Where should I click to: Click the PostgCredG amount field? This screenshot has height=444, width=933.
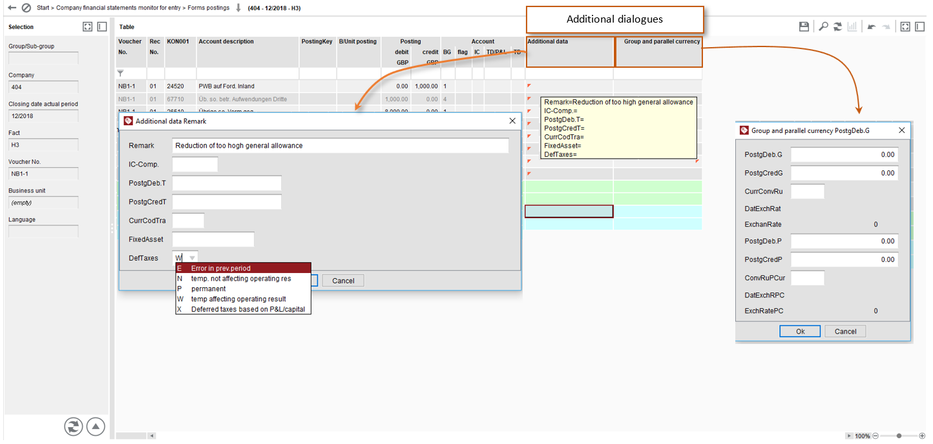point(844,173)
